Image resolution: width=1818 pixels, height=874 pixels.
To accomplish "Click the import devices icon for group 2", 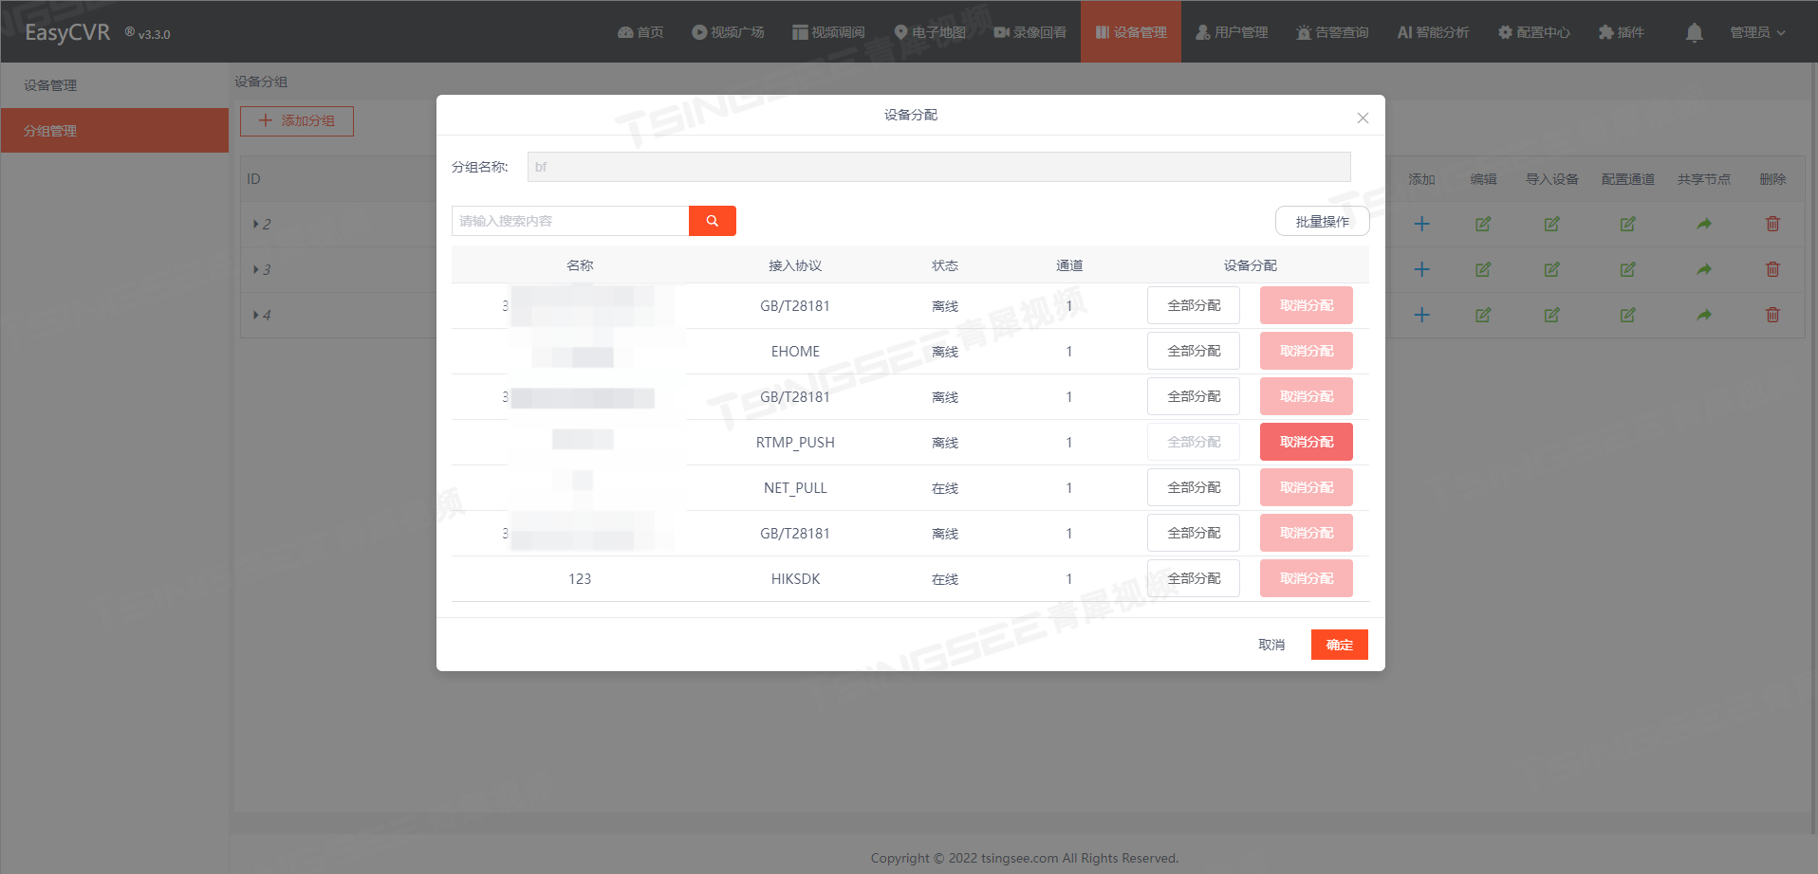I will [x=1551, y=224].
